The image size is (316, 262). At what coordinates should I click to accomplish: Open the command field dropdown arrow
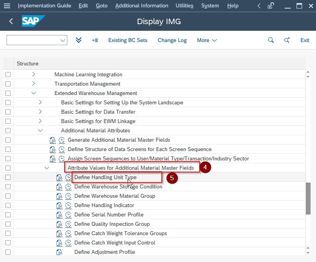63,40
